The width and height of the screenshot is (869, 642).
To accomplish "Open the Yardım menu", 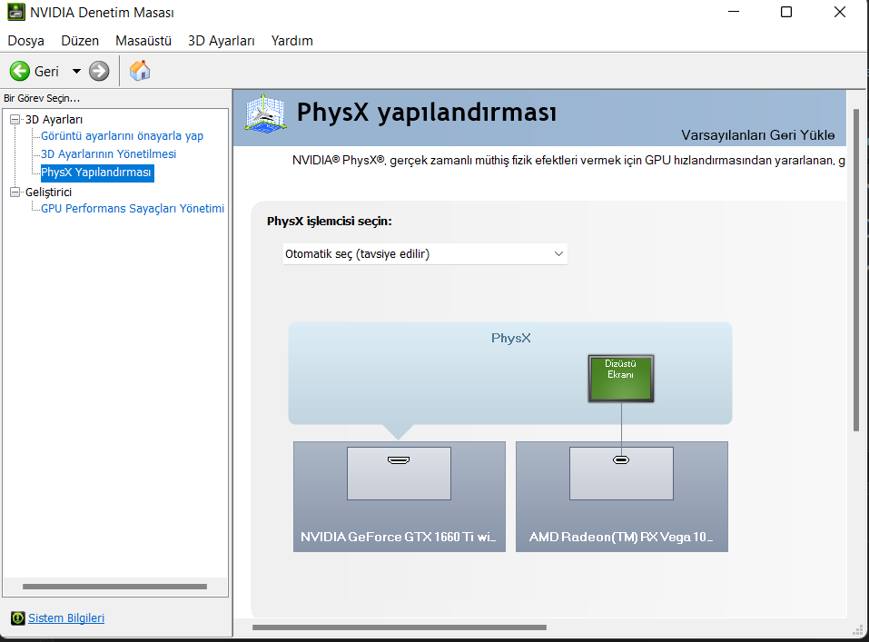I will pyautogui.click(x=292, y=41).
